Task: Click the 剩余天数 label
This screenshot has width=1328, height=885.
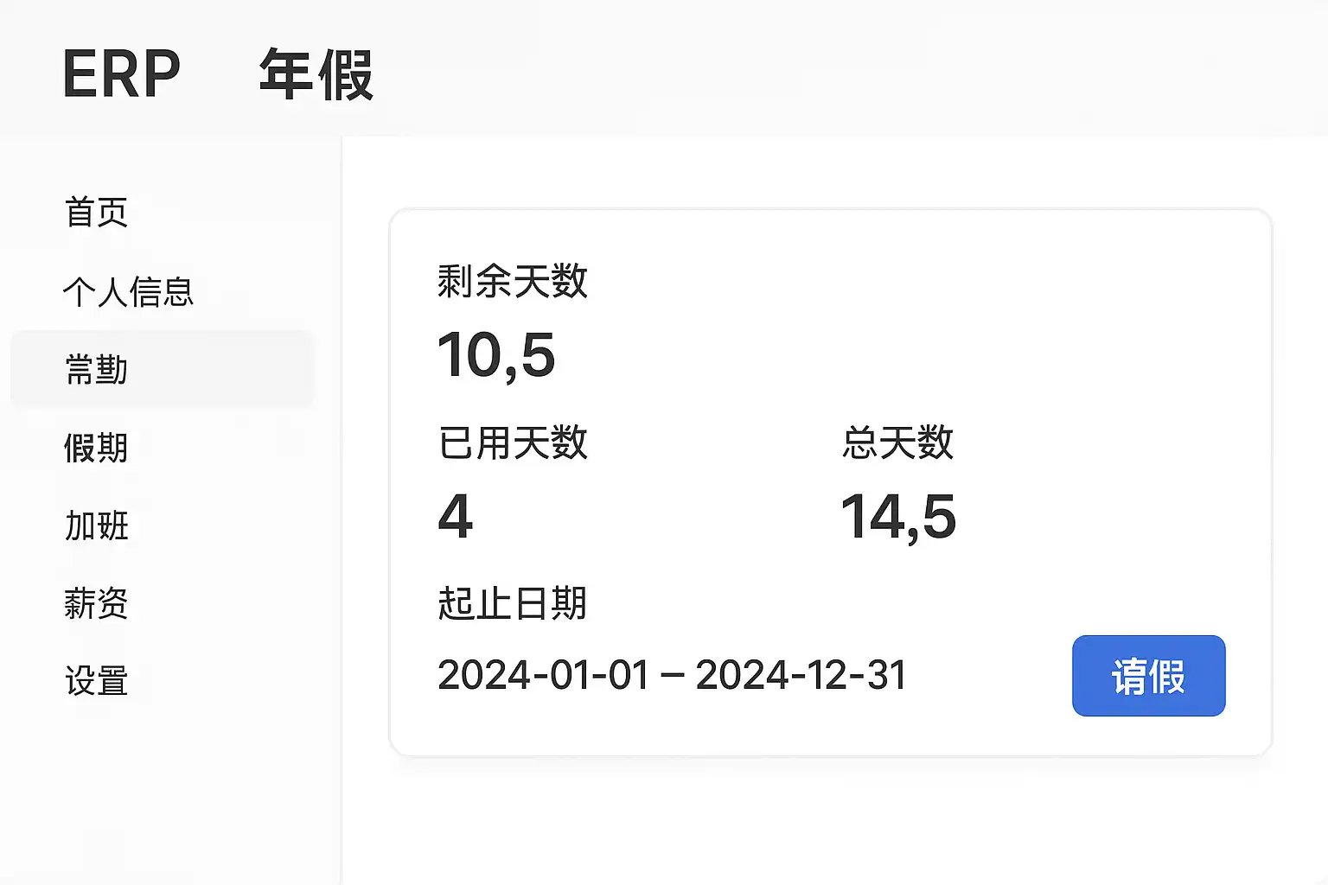Action: pyautogui.click(x=512, y=282)
